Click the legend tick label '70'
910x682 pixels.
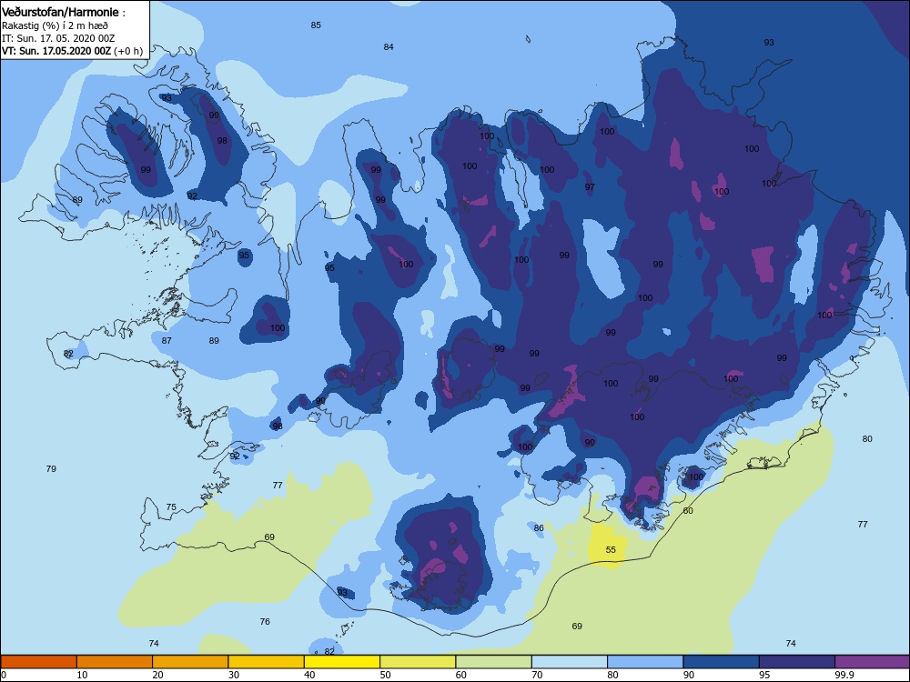coord(538,675)
